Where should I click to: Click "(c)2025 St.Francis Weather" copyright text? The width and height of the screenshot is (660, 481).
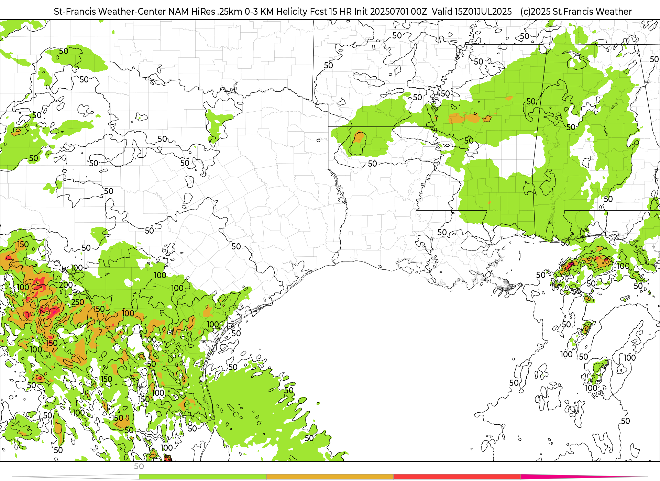(x=576, y=12)
